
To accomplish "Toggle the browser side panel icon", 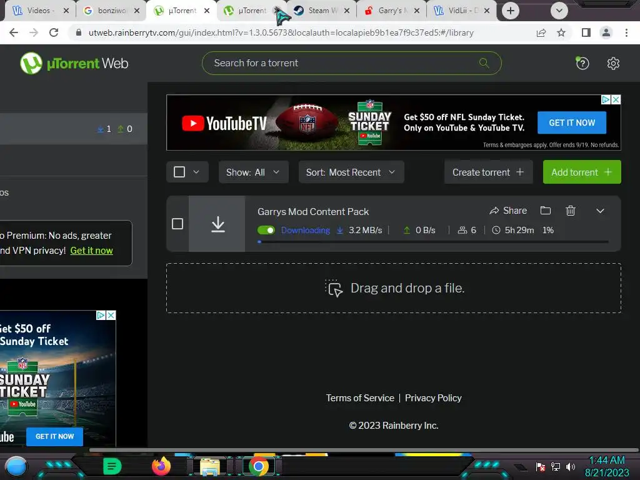I will 586,32.
